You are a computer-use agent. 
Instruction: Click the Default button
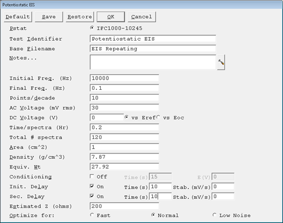point(18,17)
